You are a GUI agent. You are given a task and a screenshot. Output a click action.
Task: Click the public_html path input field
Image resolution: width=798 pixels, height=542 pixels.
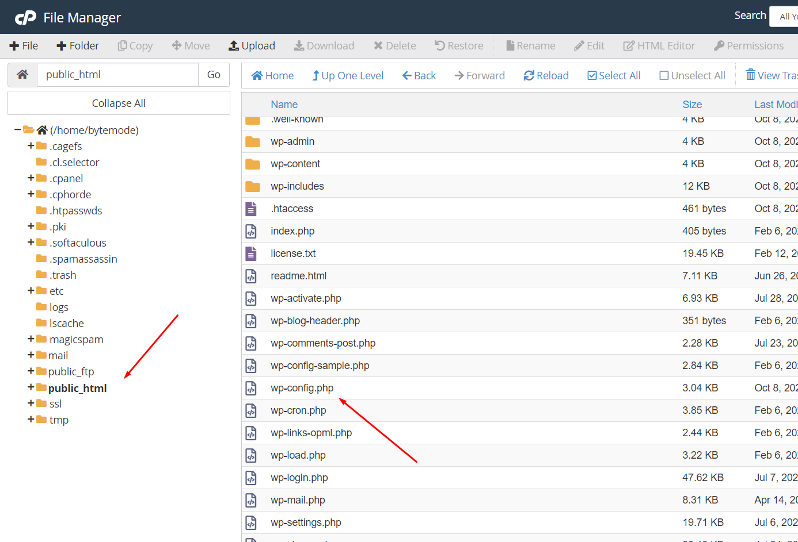coord(117,75)
